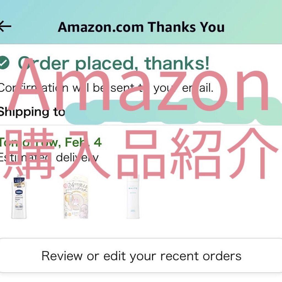This screenshot has height=282, width=282.
Task: Click the green order-placed checkmark icon
Action: coord(4,63)
